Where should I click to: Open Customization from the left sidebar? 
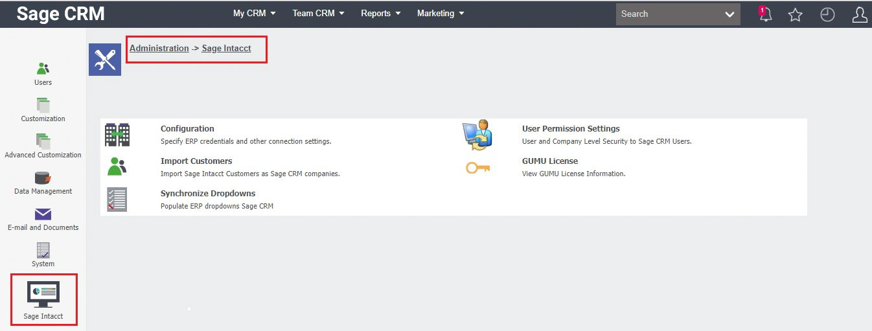pos(43,105)
